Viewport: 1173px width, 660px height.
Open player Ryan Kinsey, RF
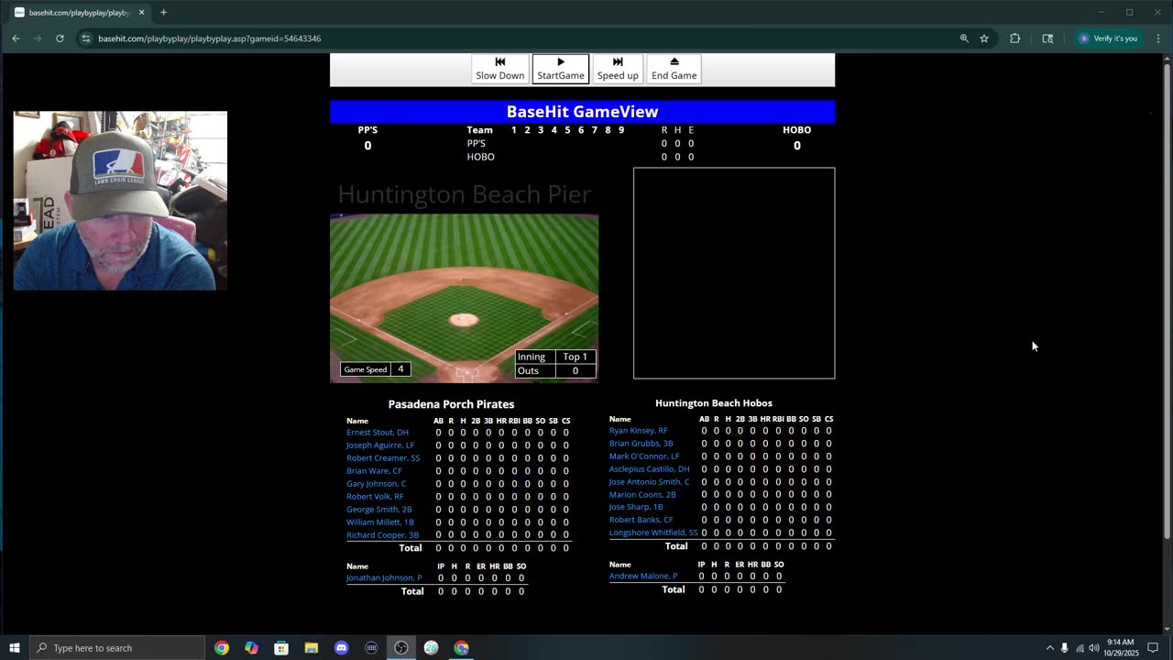tap(638, 431)
